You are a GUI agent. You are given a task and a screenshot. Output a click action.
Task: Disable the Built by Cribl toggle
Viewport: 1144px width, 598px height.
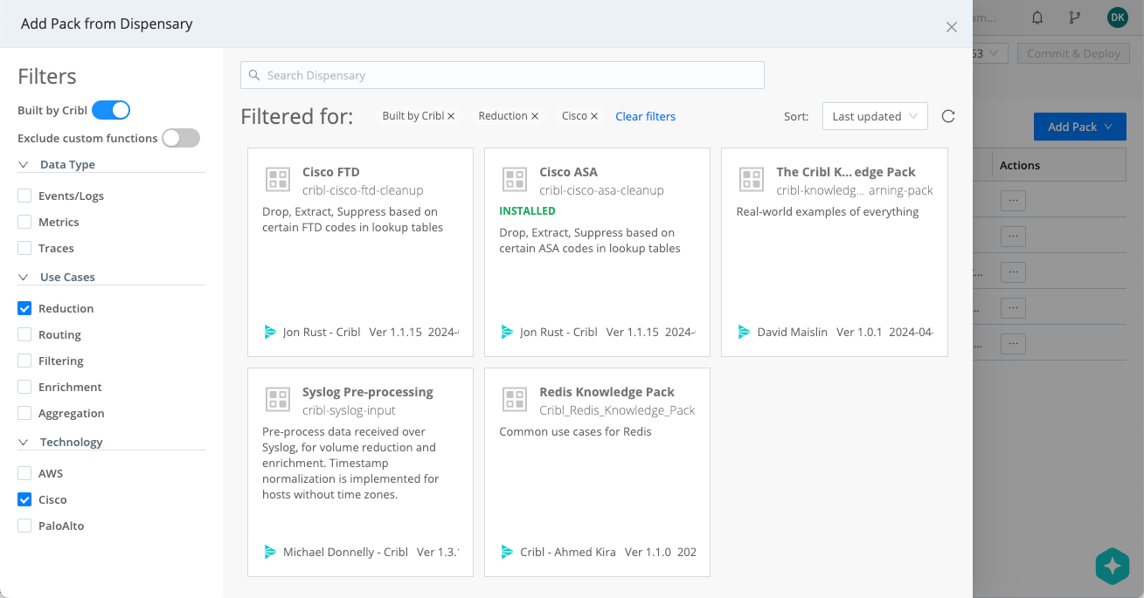coord(111,110)
